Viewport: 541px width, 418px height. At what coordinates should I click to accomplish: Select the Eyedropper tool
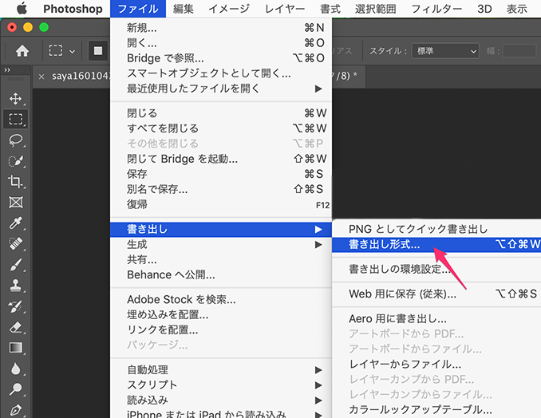[15, 223]
